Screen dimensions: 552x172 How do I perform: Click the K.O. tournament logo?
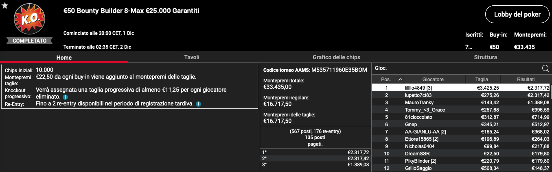[29, 19]
